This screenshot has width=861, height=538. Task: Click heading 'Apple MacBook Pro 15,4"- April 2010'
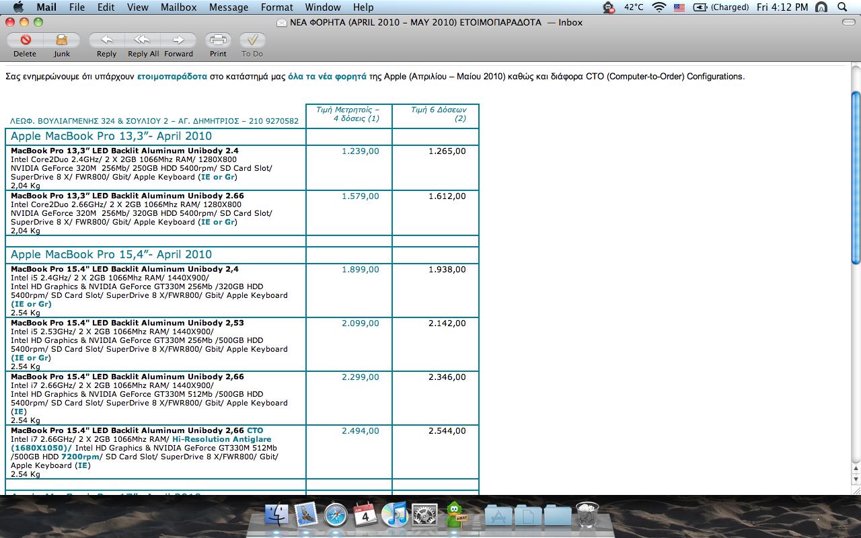tap(111, 254)
